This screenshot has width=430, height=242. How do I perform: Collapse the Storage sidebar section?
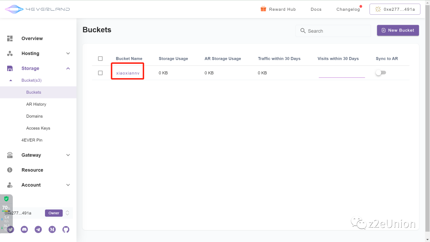[68, 69]
